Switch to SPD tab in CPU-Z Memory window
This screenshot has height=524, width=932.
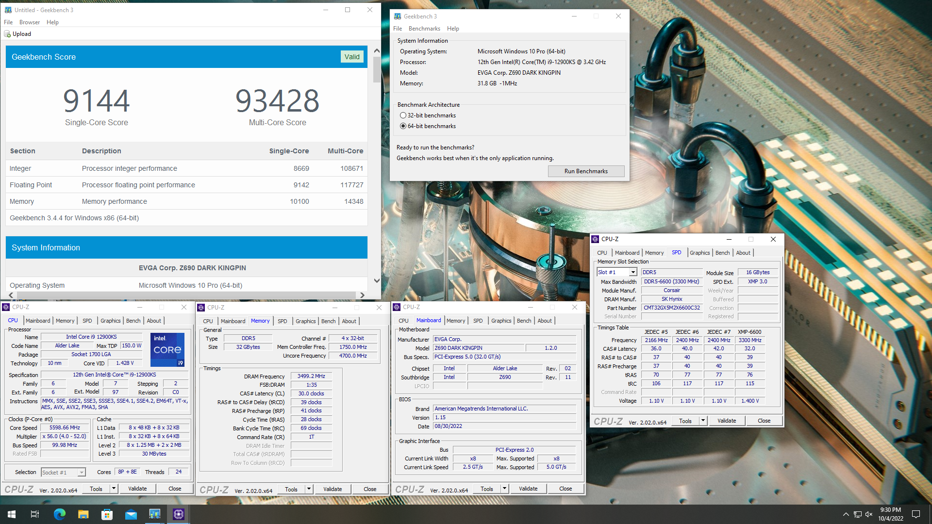pos(283,321)
